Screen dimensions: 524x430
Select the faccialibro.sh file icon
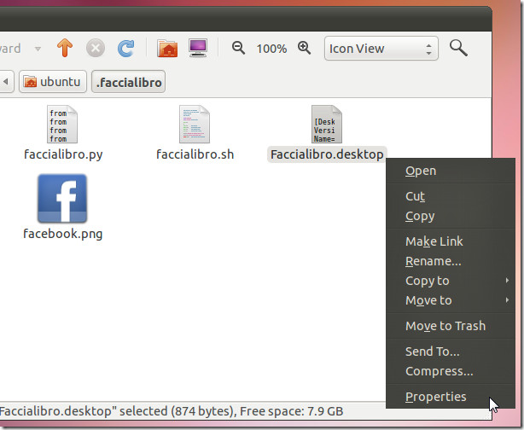tap(195, 125)
